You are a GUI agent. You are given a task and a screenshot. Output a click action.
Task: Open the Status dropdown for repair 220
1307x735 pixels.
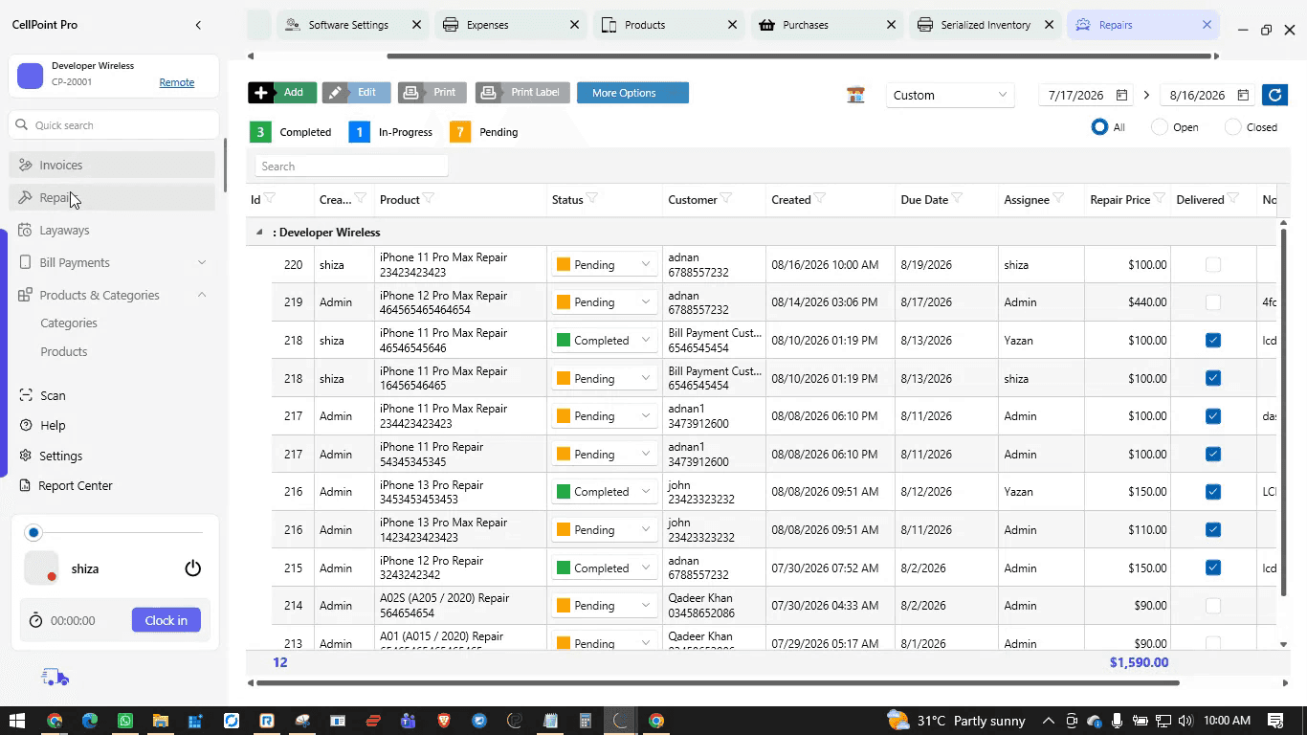point(605,264)
